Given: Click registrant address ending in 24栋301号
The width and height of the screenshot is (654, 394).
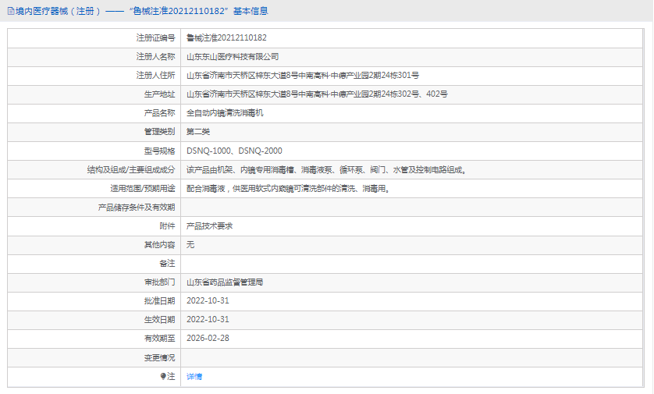Looking at the screenshot, I should (x=303, y=76).
